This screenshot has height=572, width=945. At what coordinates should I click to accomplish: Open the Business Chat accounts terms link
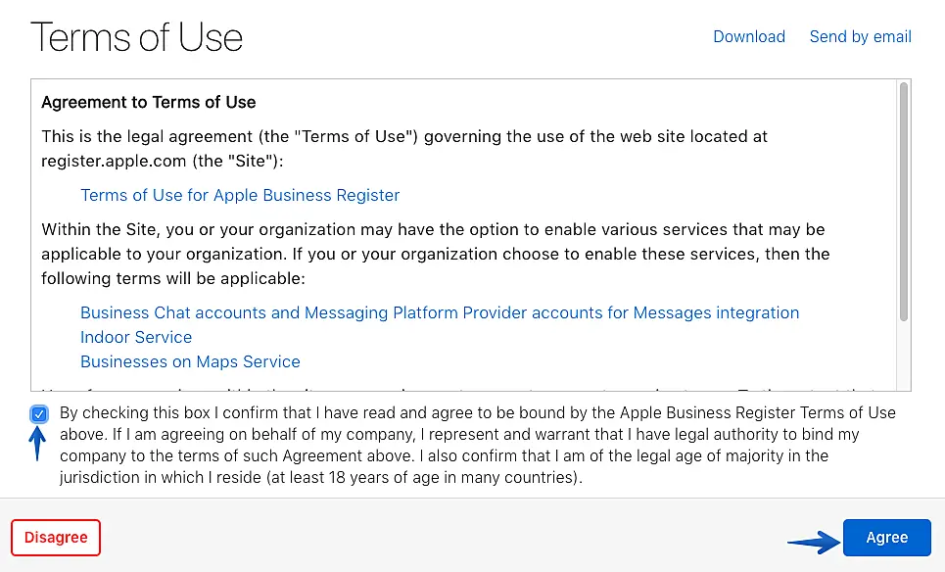(x=440, y=312)
